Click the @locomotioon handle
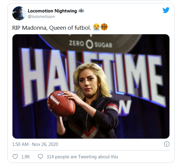 pyautogui.click(x=41, y=16)
